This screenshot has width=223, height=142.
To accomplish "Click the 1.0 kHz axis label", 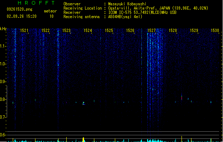I will (x=2, y=64).
